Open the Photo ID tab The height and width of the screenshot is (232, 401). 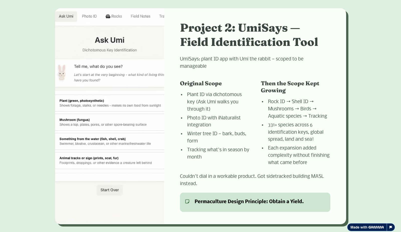coord(89,16)
